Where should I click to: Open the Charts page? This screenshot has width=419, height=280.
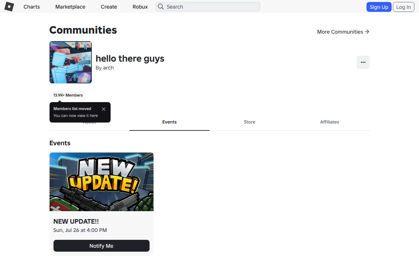(32, 7)
